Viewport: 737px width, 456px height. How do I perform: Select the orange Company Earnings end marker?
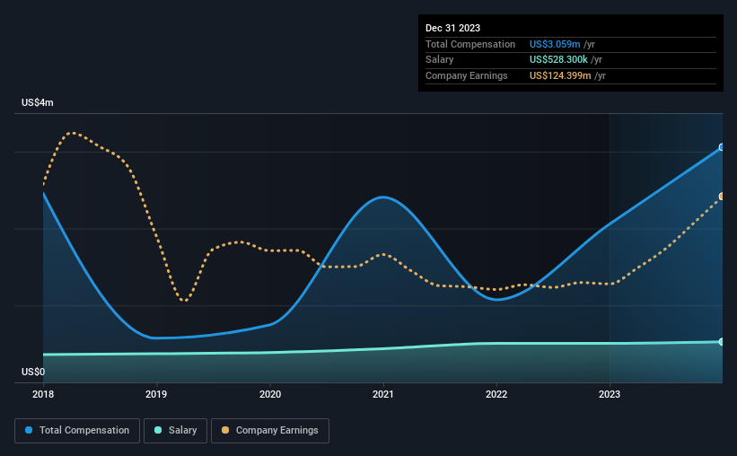[x=722, y=197]
